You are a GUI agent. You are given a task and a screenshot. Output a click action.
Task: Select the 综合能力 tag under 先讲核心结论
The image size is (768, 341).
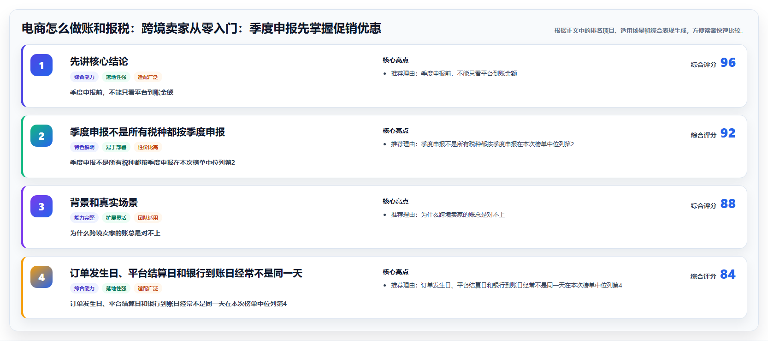(x=84, y=77)
